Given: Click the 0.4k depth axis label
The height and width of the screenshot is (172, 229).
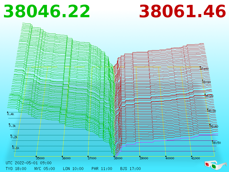Looking at the screenshot, I should point(11,114).
